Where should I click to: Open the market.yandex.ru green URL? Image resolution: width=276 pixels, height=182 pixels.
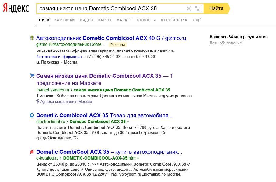click(52, 90)
